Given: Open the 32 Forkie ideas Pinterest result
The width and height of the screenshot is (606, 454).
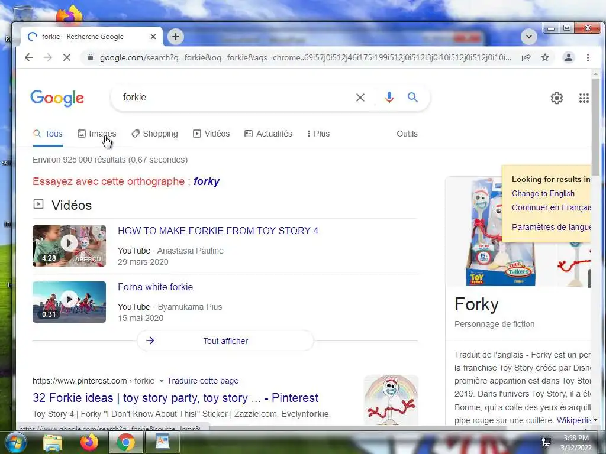Looking at the screenshot, I should 175,398.
